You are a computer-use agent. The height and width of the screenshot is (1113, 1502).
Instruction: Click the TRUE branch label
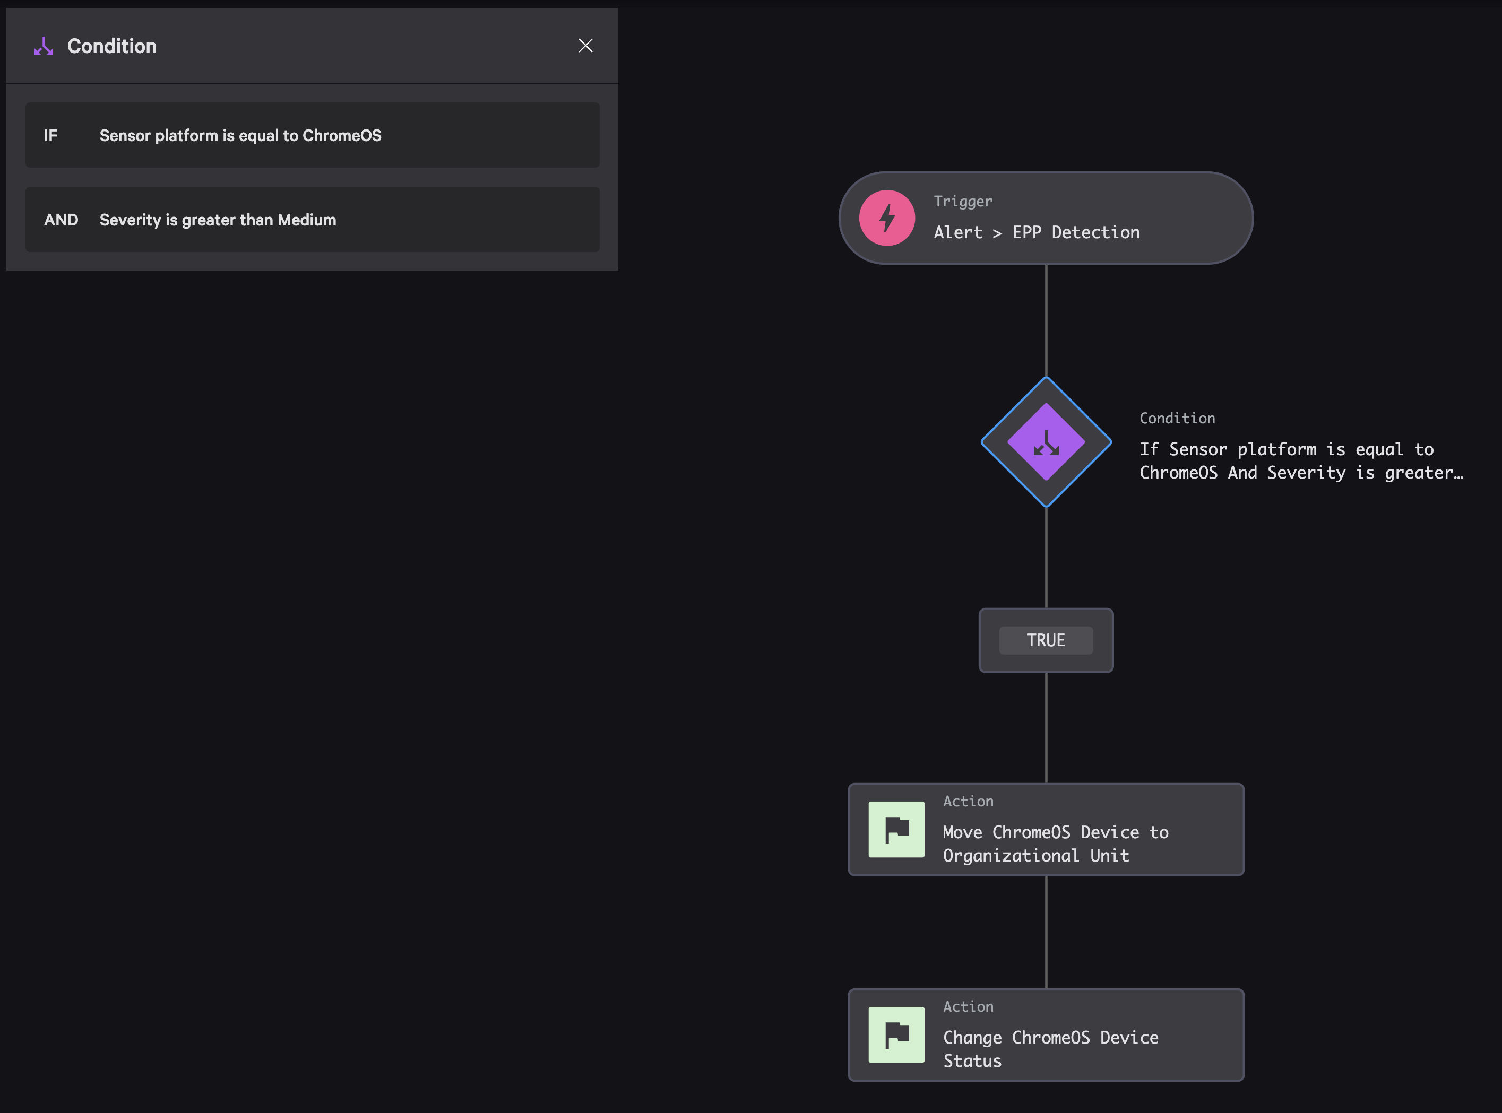(1046, 640)
